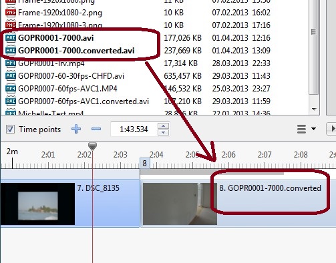Open the timeline options hamburger menu icon
336x263 pixels.
(x=301, y=129)
